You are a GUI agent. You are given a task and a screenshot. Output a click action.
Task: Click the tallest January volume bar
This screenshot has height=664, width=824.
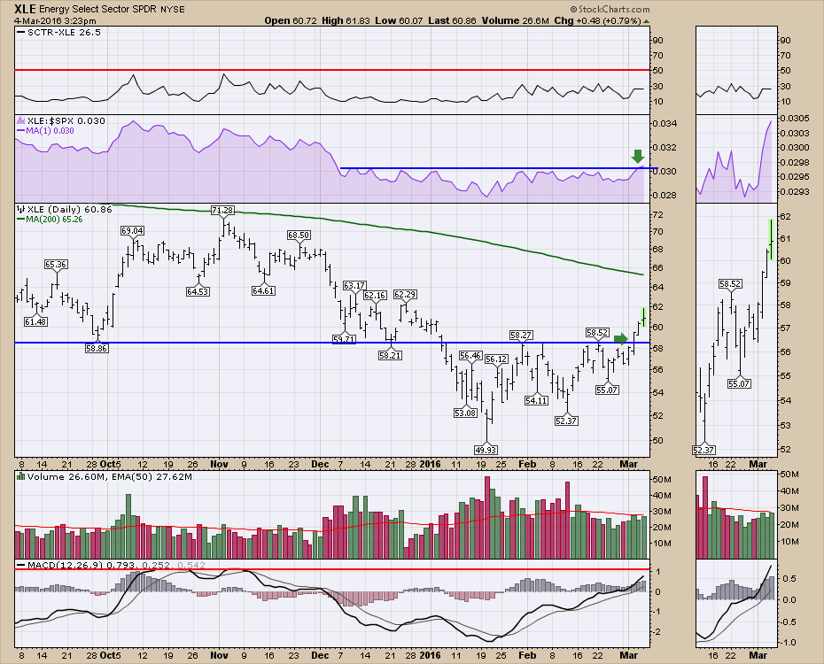487,517
